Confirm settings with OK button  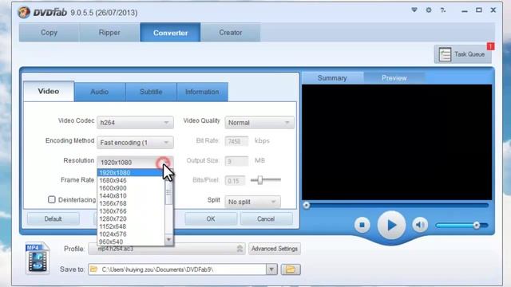coord(211,218)
